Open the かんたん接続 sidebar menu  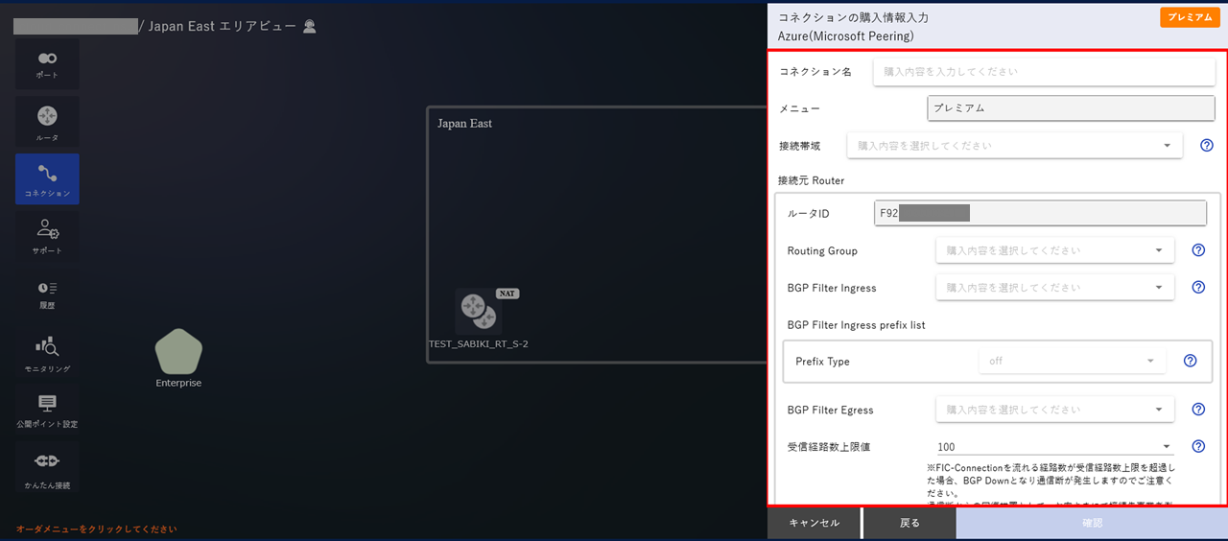[47, 469]
